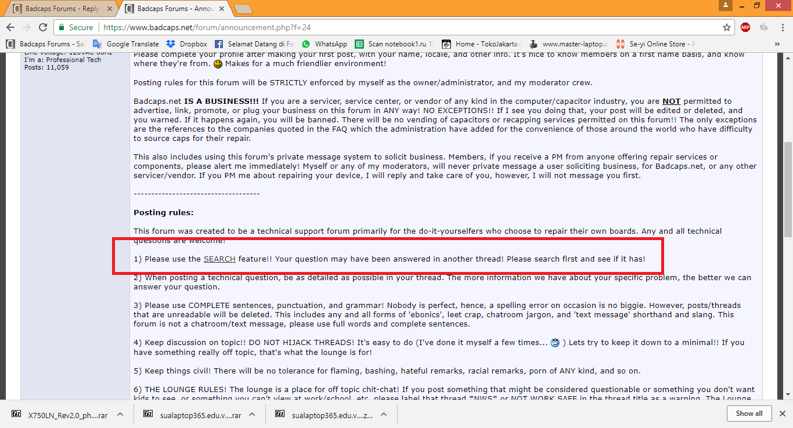Click the 'Posting rules:' heading
Viewport: 793px width, 428px height.
click(164, 213)
